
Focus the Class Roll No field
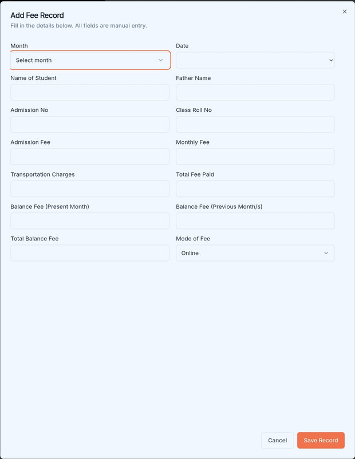click(255, 125)
